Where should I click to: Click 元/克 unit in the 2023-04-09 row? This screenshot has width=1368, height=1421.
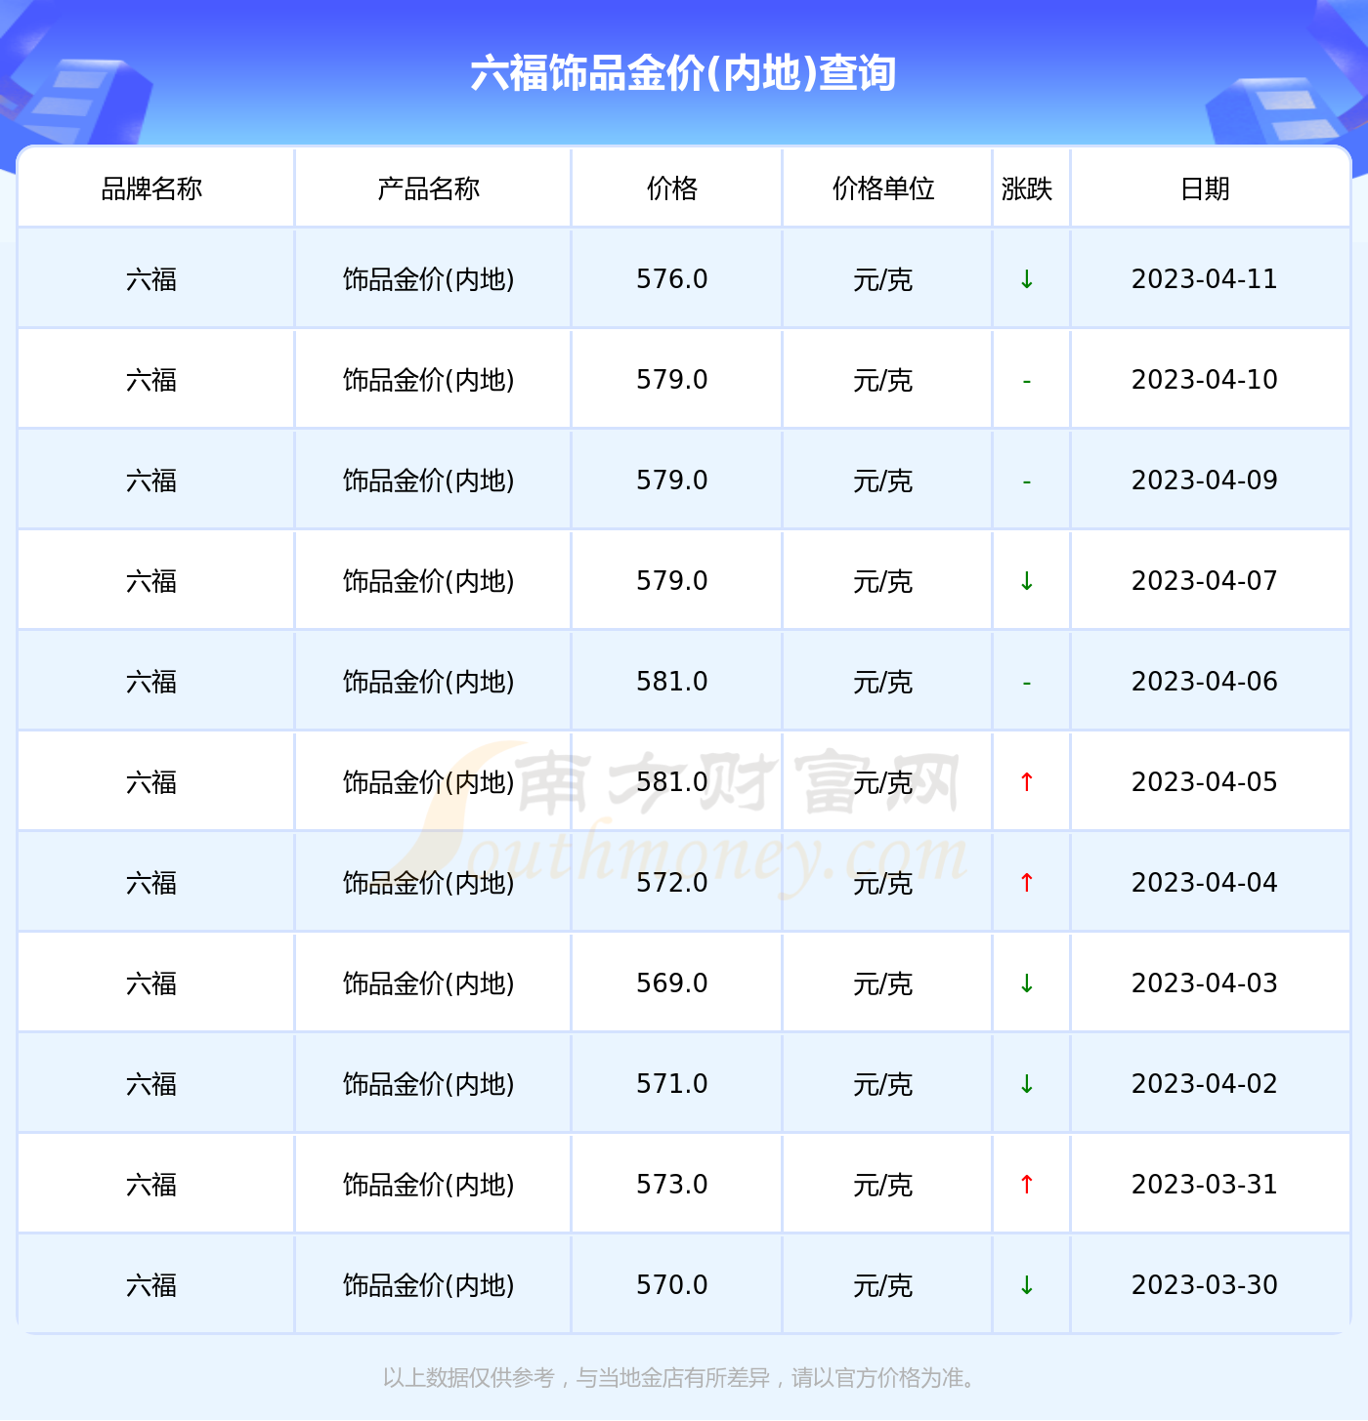click(x=883, y=481)
